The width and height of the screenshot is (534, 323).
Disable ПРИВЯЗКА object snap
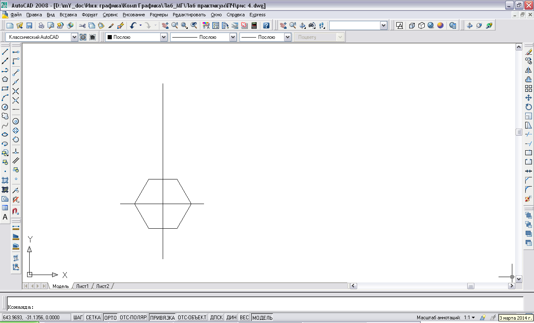click(162, 318)
